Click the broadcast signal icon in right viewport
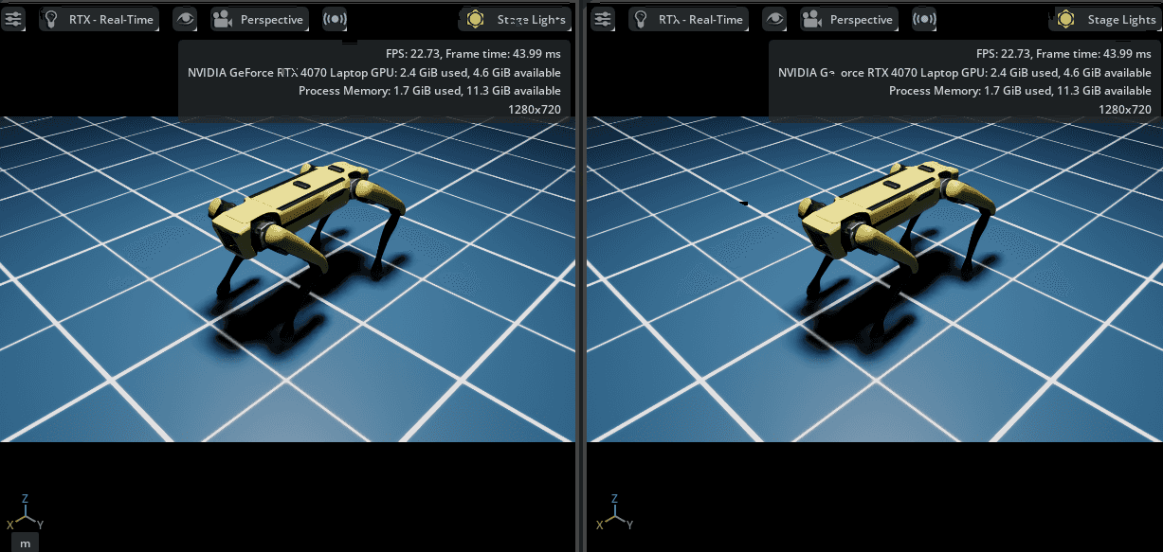The height and width of the screenshot is (552, 1163). pos(924,19)
